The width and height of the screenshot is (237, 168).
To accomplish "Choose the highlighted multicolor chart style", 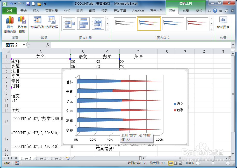I will point(149,23).
